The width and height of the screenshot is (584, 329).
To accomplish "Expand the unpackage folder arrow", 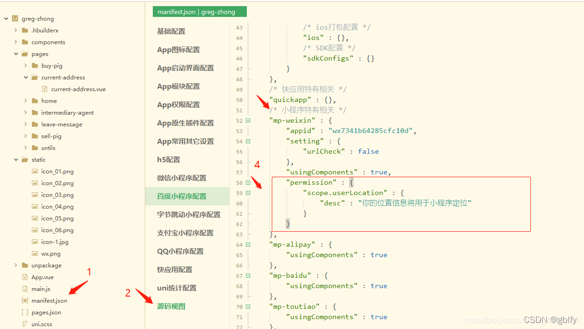I will (16, 266).
